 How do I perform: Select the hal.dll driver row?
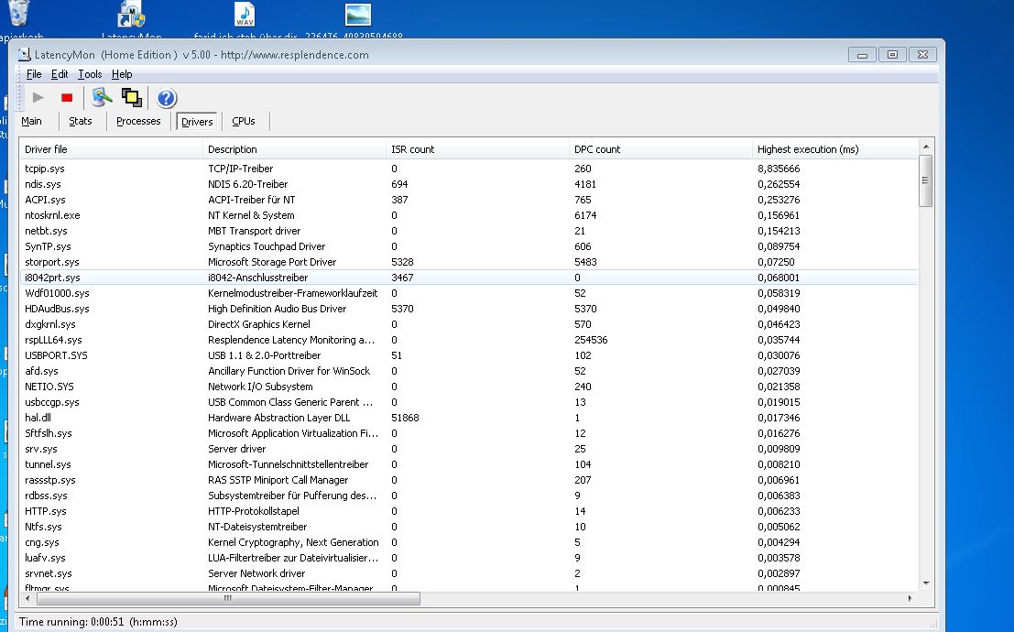[469, 418]
